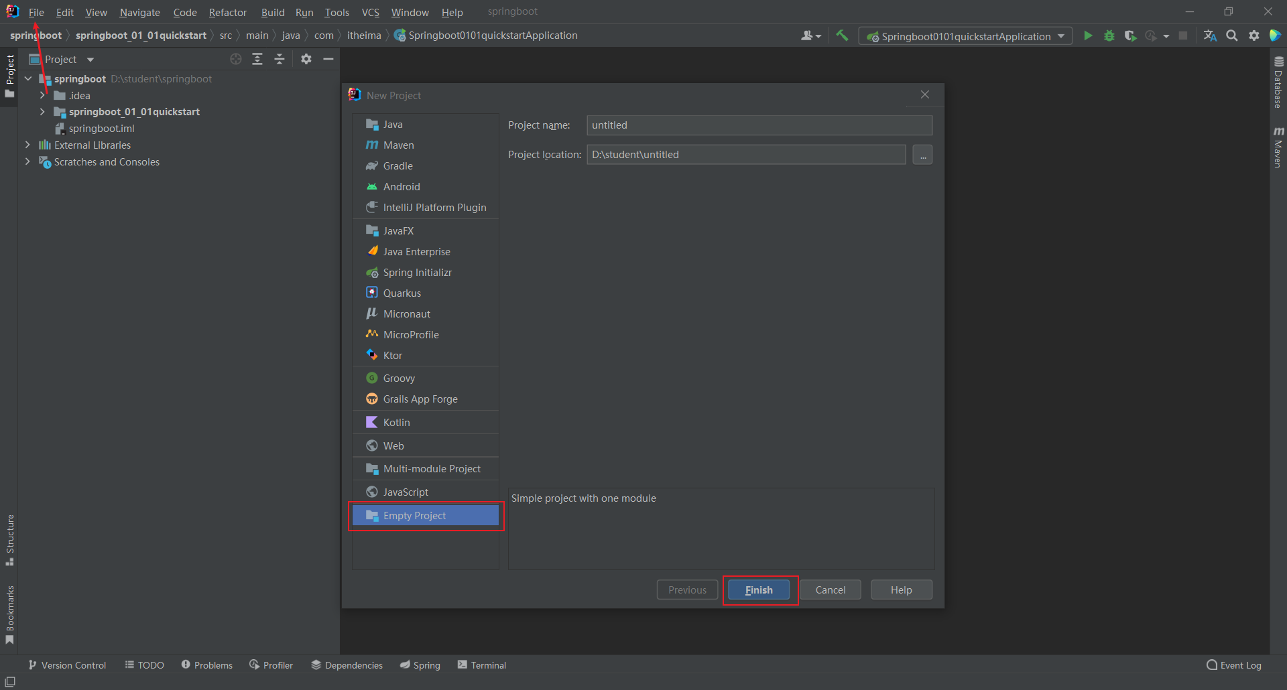The height and width of the screenshot is (690, 1287).
Task: Select Grails App Forge project type
Action: 425,399
